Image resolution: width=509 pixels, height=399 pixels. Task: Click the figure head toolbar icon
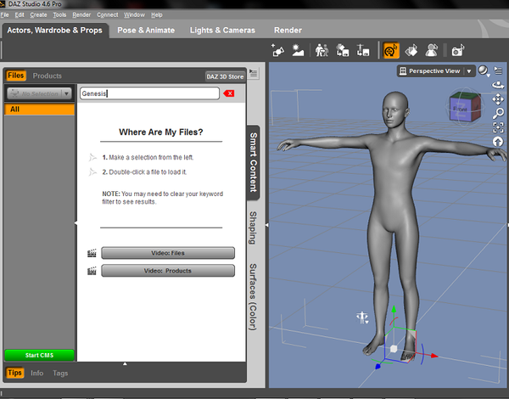pyautogui.click(x=432, y=50)
